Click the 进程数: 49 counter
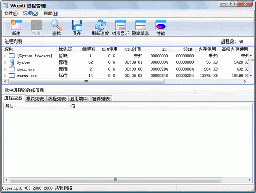Image resolution: width=256 pixels, height=193 pixels. pyautogui.click(x=232, y=41)
